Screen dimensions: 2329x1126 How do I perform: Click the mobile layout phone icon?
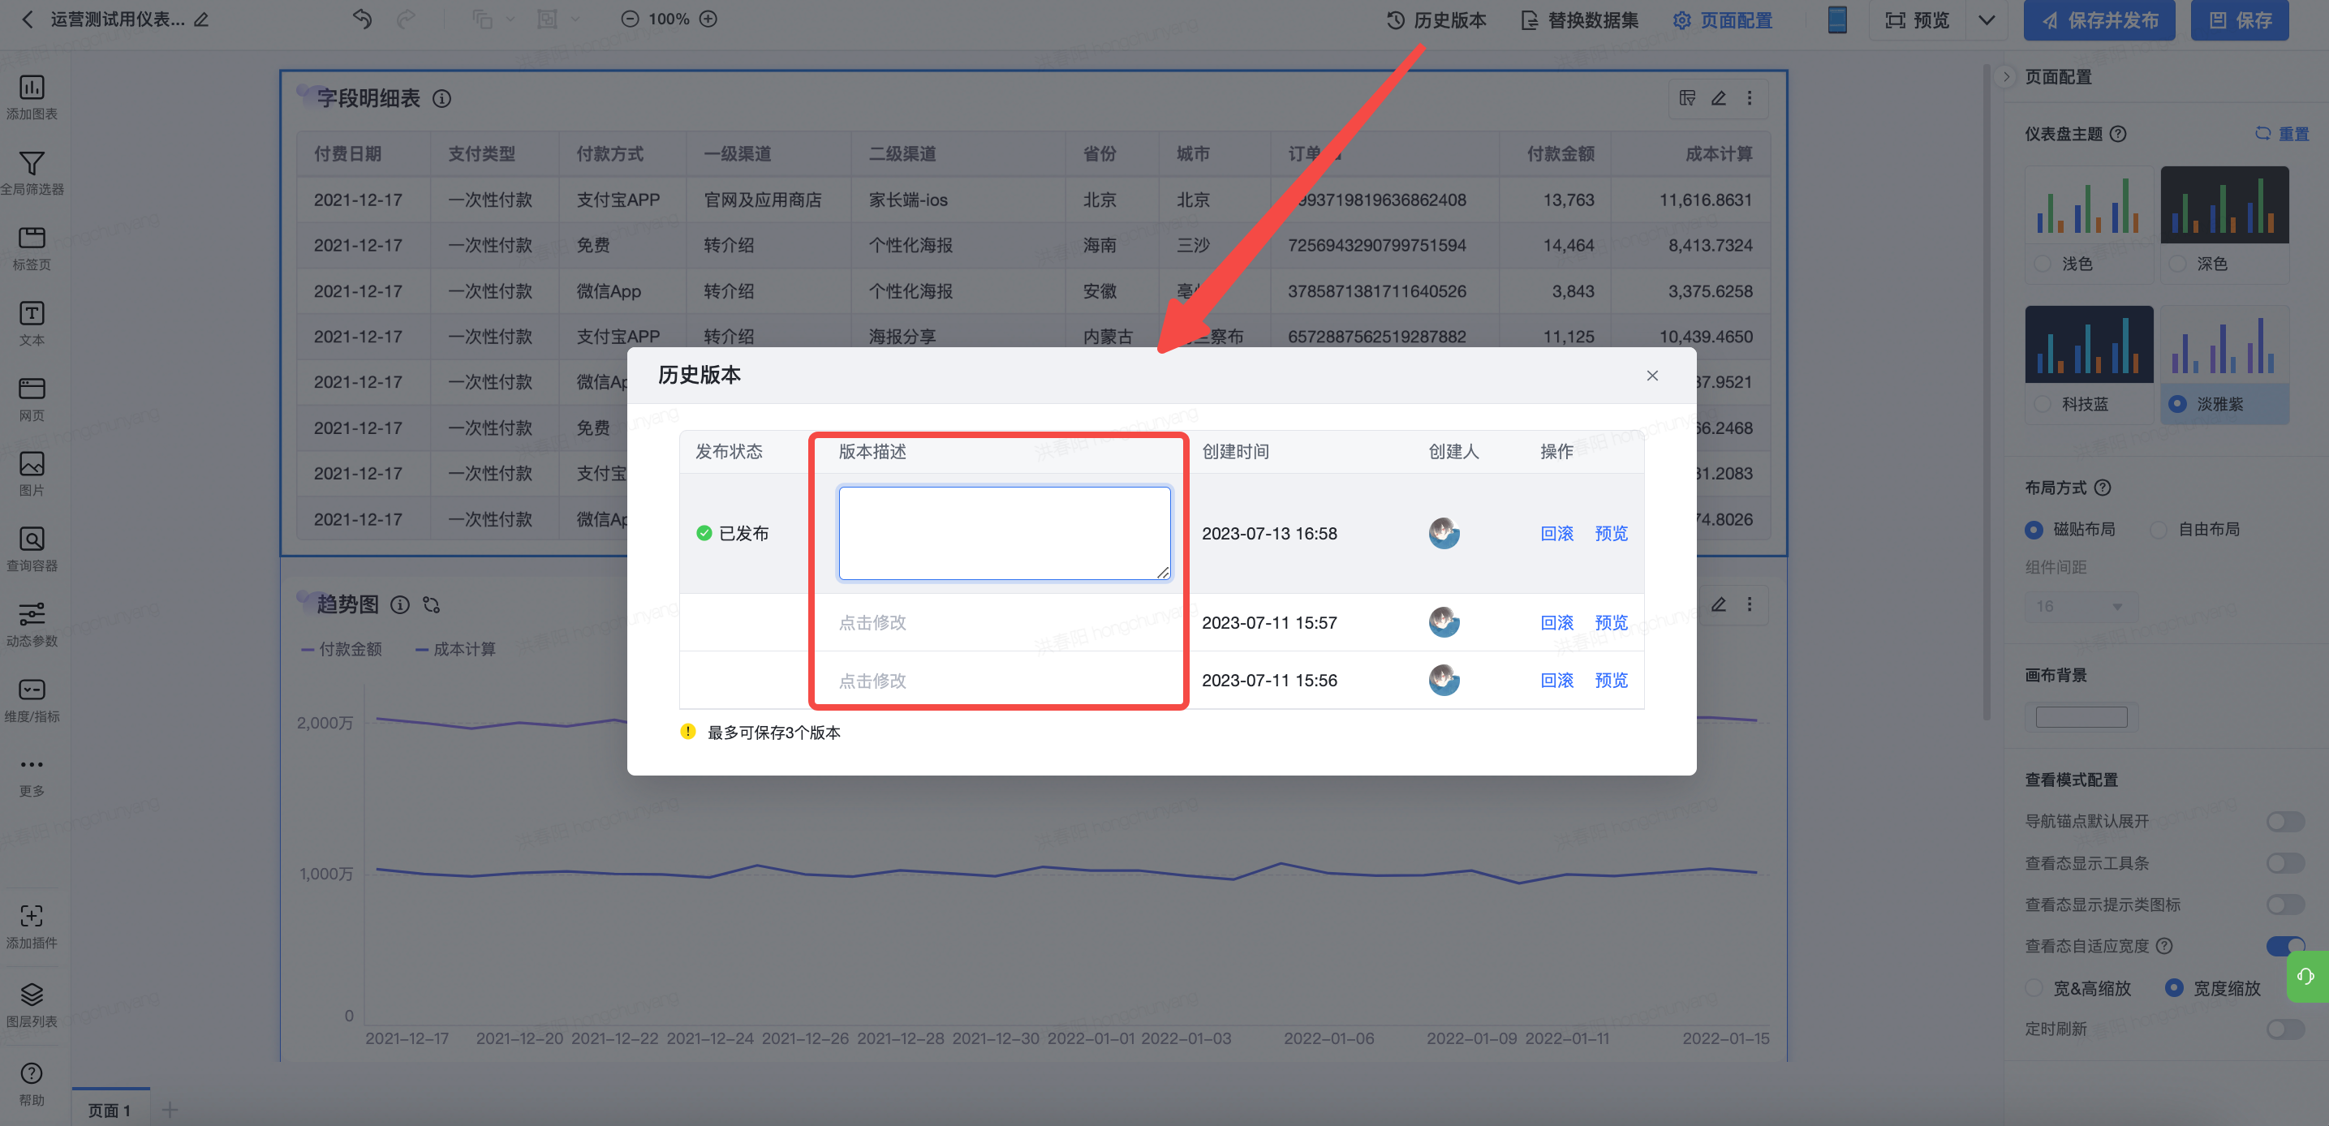click(1836, 19)
